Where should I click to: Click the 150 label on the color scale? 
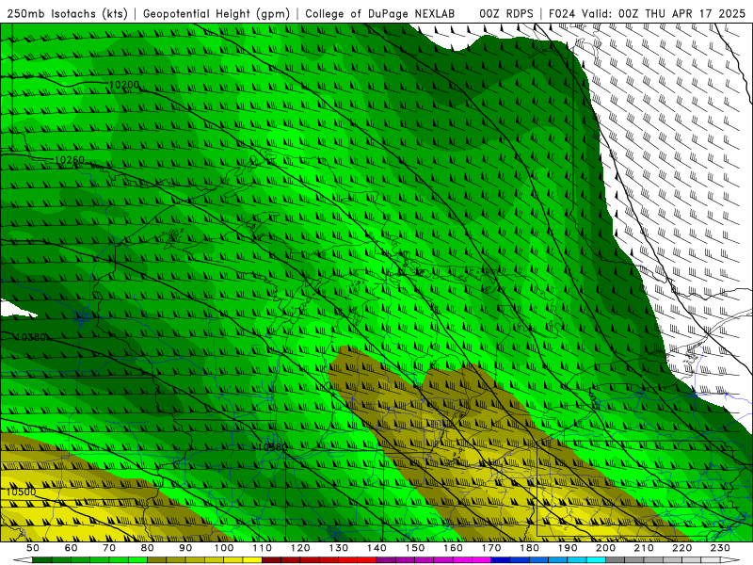click(415, 548)
